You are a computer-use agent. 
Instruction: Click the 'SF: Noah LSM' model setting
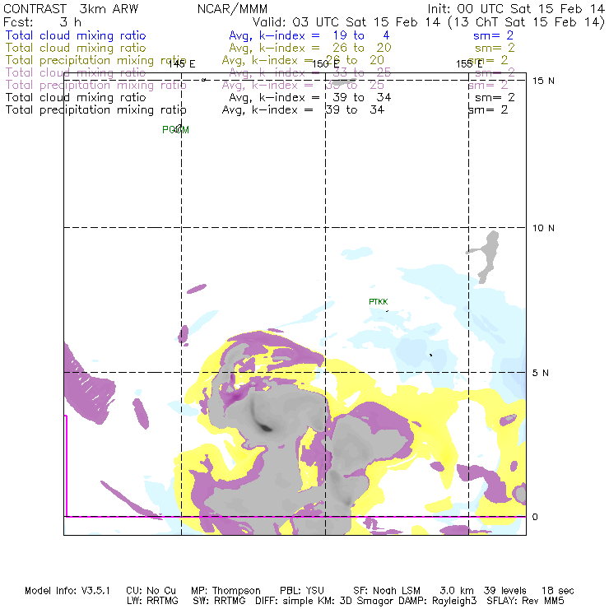tap(387, 591)
